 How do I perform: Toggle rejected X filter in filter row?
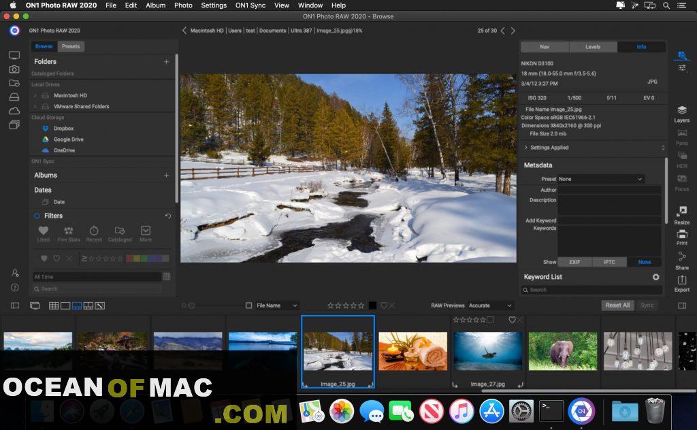pyautogui.click(x=69, y=258)
